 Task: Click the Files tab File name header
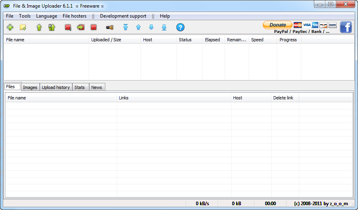(61, 98)
